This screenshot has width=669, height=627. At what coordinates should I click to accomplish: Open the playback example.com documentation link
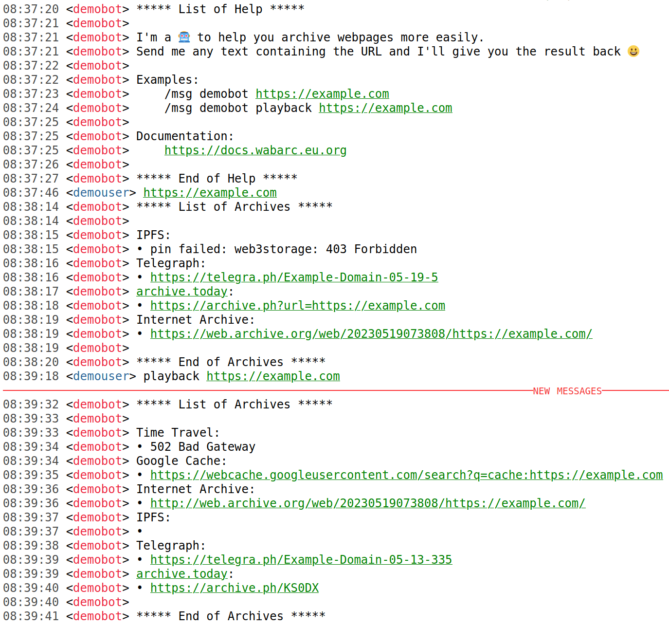point(385,108)
